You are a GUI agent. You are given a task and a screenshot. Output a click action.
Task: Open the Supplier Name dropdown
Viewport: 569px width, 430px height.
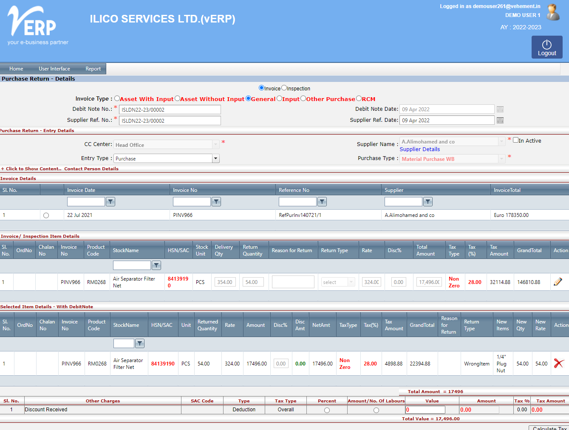click(501, 141)
